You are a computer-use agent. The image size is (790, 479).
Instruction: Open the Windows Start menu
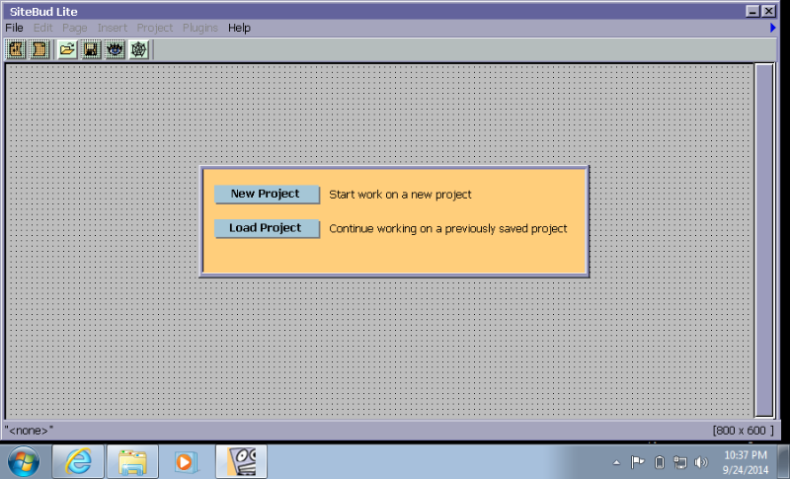[x=23, y=461]
